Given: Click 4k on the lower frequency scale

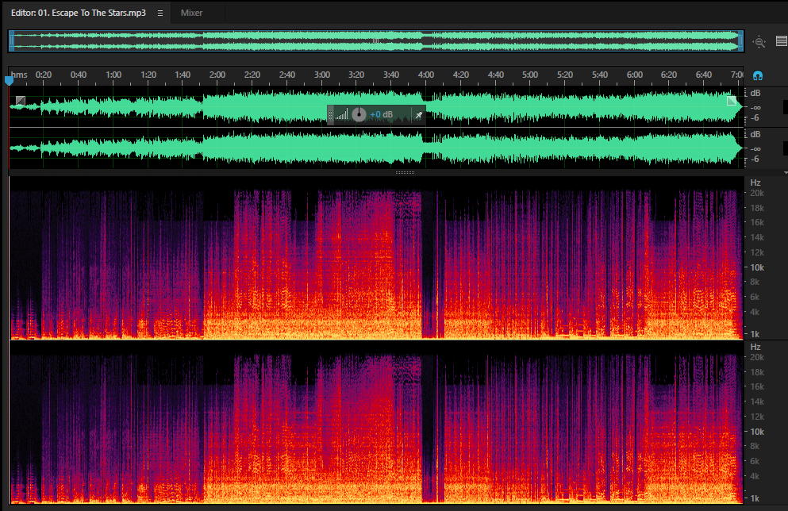Looking at the screenshot, I should tap(755, 476).
